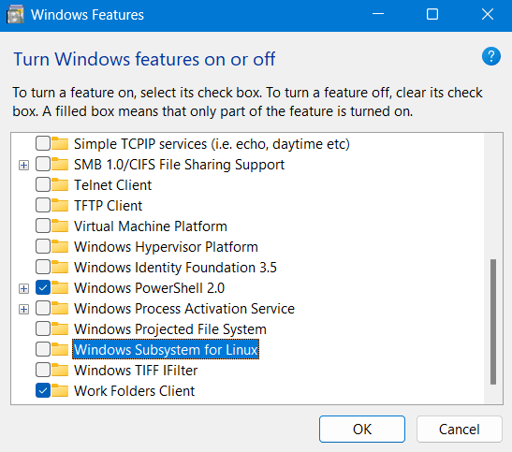Select the TFTP Client label
Screen dimensions: 512x452
(108, 206)
